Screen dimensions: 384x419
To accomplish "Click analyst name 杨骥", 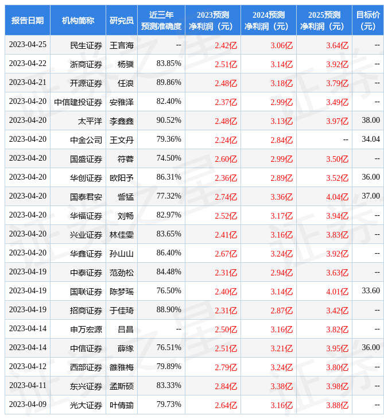I will 126,64.
